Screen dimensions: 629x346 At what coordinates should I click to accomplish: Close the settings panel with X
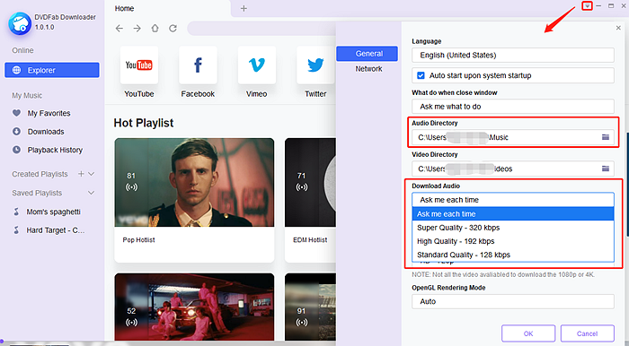pyautogui.click(x=618, y=28)
